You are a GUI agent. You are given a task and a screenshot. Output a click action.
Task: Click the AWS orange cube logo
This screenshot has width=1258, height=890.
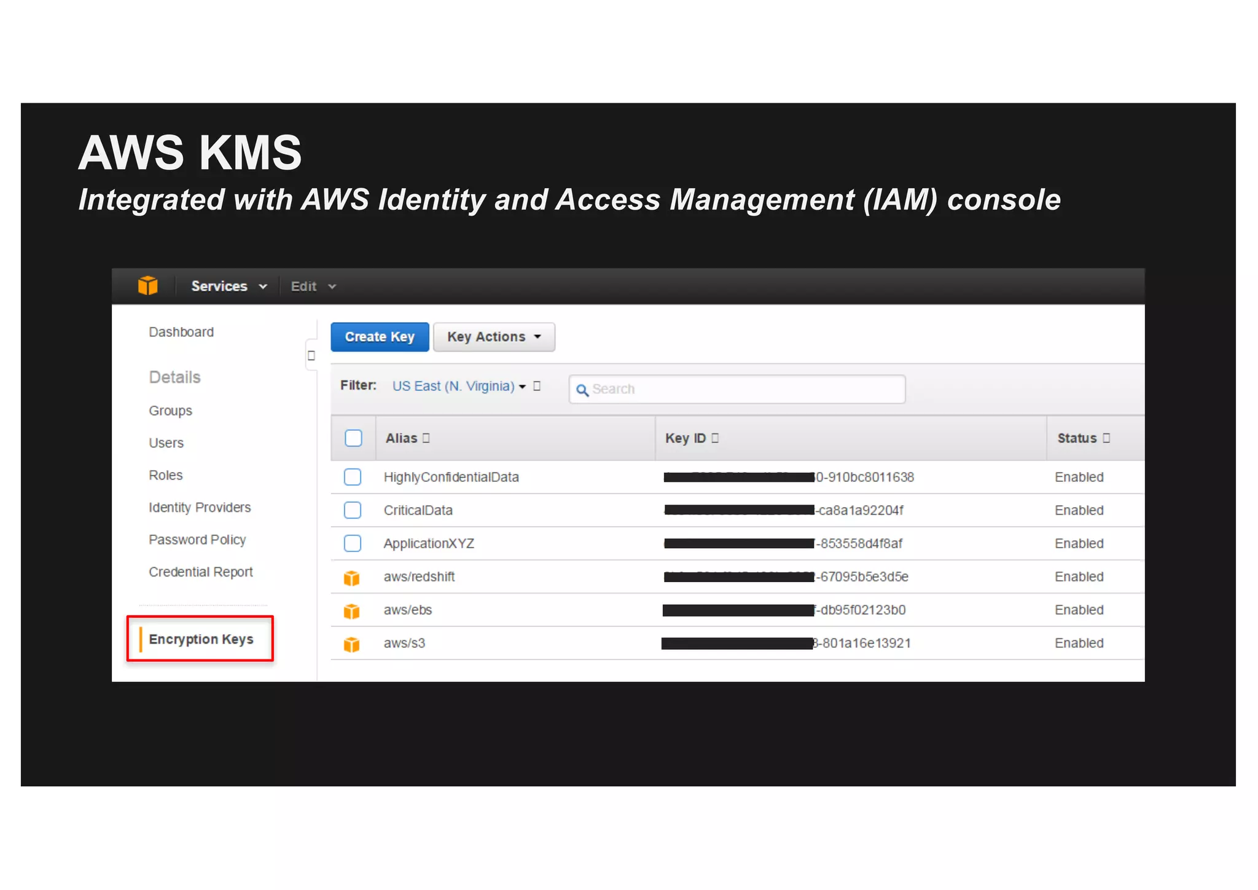tap(147, 286)
